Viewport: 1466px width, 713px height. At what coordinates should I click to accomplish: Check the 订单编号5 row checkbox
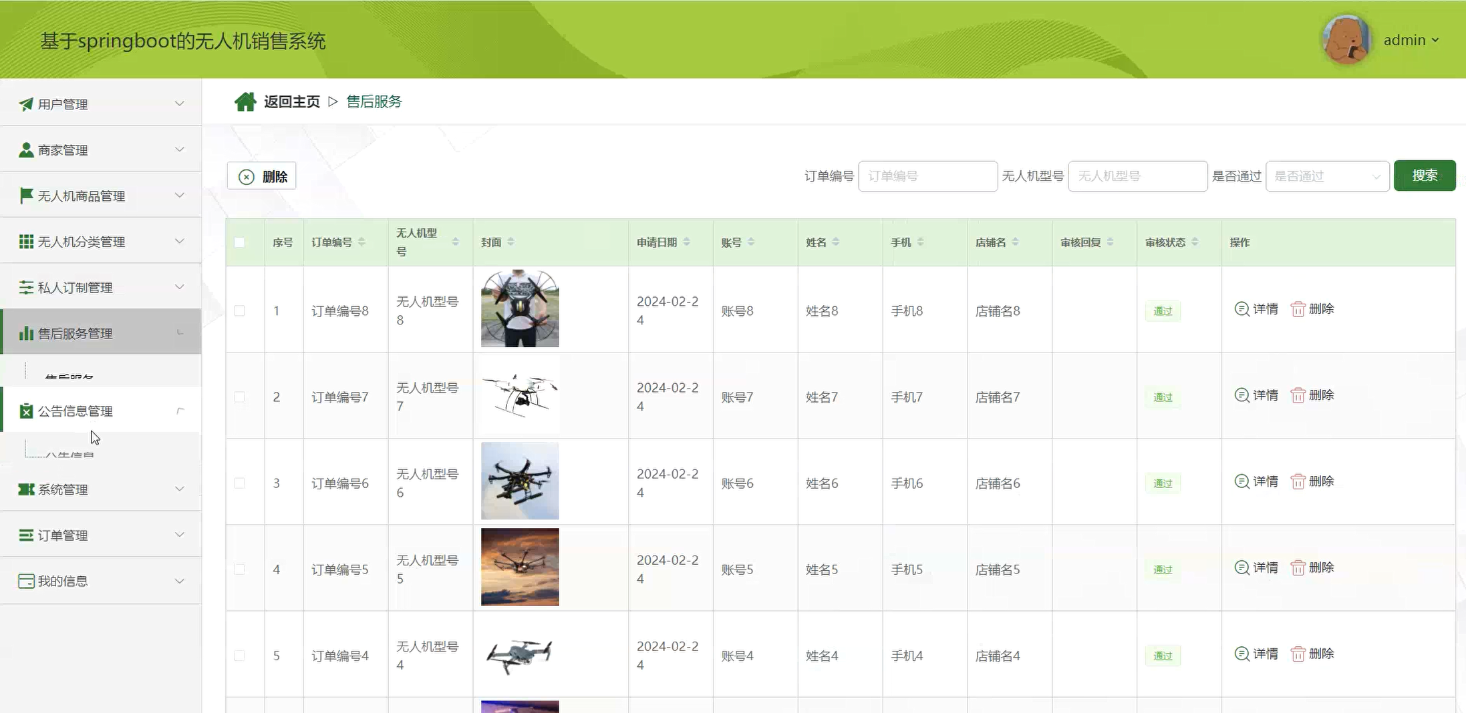pyautogui.click(x=239, y=569)
